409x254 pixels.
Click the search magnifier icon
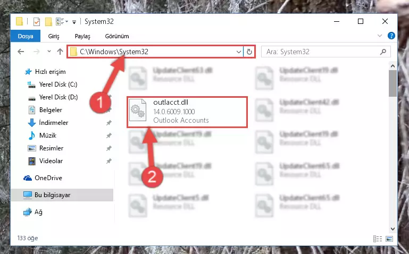[383, 52]
